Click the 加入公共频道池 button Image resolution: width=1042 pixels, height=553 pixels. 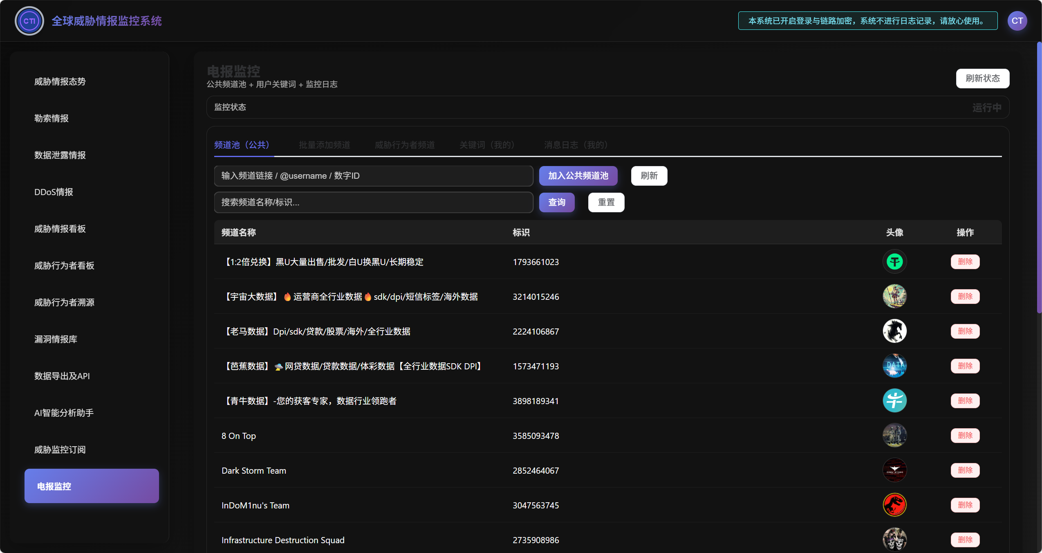(578, 175)
